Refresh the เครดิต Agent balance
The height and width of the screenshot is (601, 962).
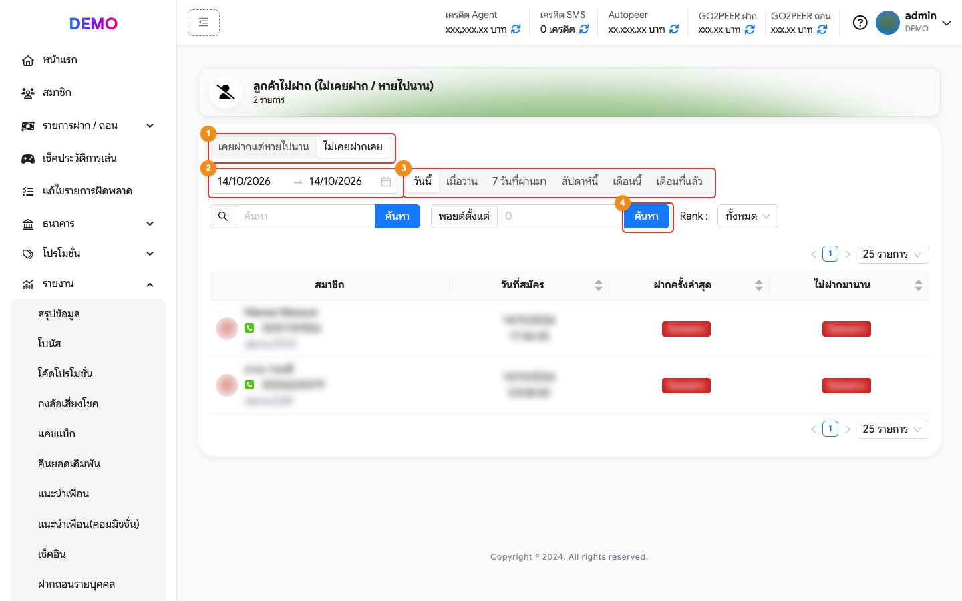pyautogui.click(x=516, y=29)
